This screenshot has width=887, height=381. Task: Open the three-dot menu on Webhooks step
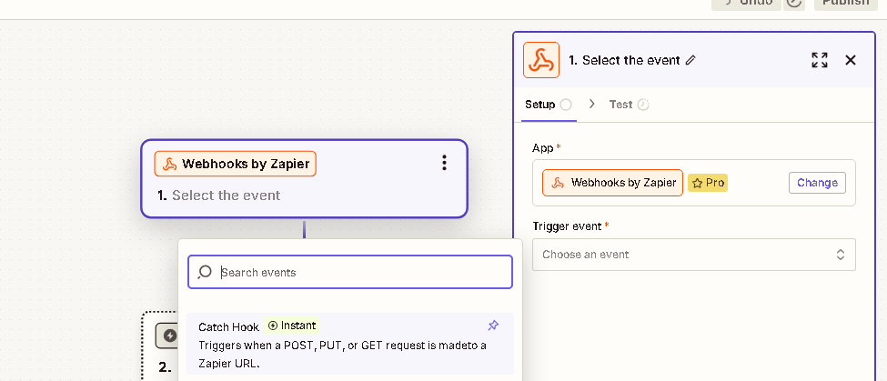(x=444, y=163)
